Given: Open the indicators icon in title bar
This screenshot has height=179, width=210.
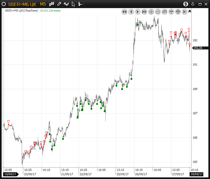Looking at the screenshot, I should (x=66, y=4).
